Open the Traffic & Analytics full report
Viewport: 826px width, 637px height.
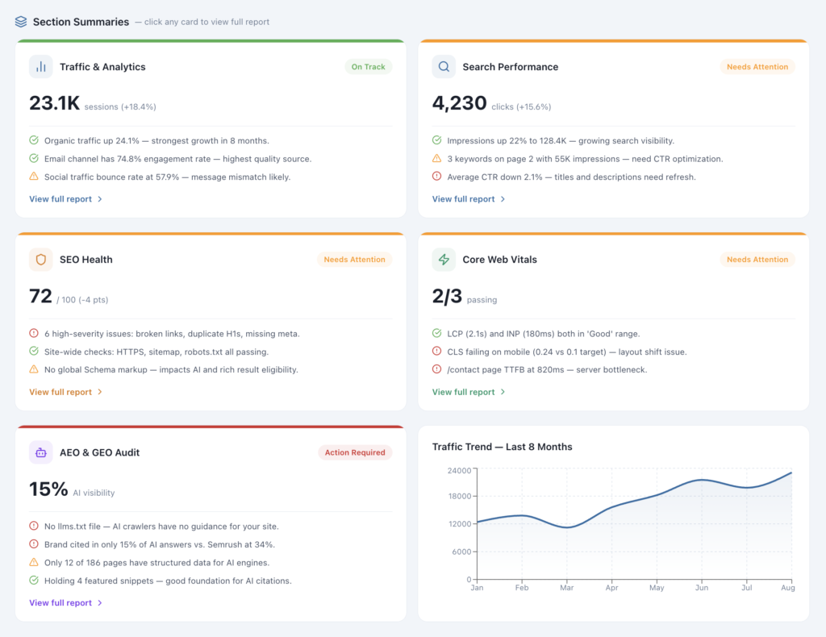pyautogui.click(x=60, y=198)
